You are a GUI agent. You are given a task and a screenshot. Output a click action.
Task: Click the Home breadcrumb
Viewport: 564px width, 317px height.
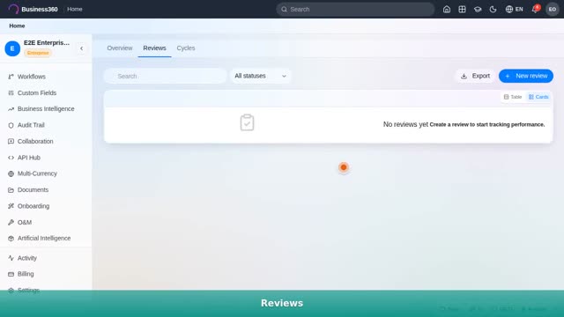pyautogui.click(x=17, y=26)
